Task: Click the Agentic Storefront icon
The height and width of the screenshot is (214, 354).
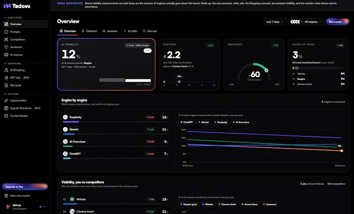Action: [6, 108]
